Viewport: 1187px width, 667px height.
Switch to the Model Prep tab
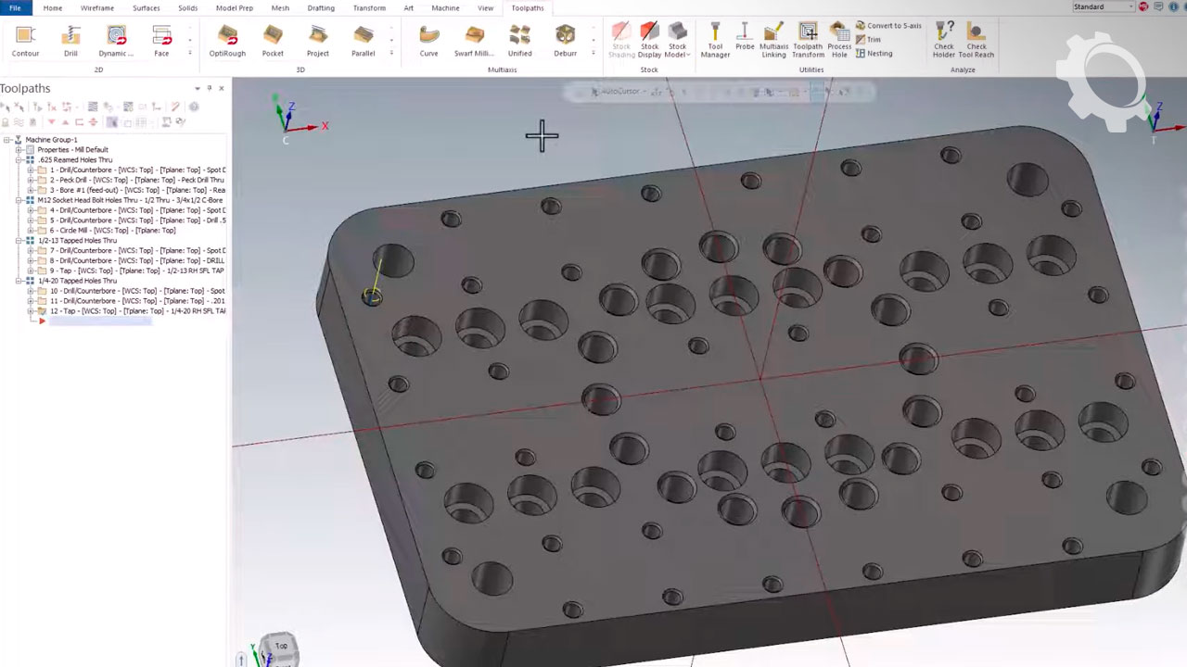coord(234,8)
